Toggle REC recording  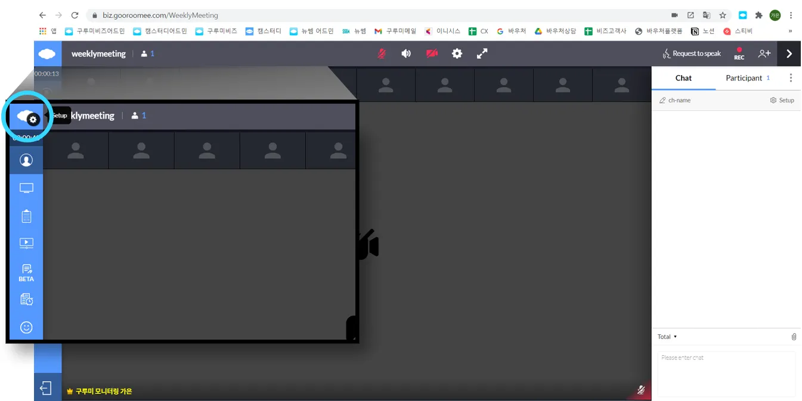coord(739,54)
